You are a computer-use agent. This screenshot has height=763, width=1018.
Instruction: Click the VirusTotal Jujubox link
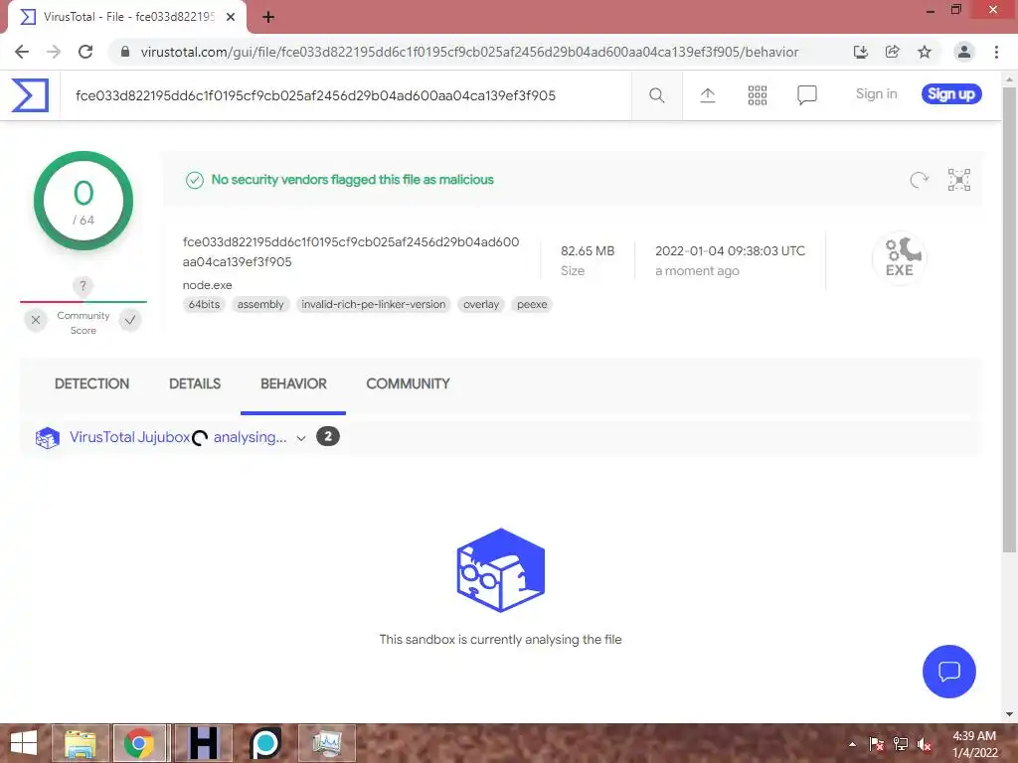coord(130,437)
